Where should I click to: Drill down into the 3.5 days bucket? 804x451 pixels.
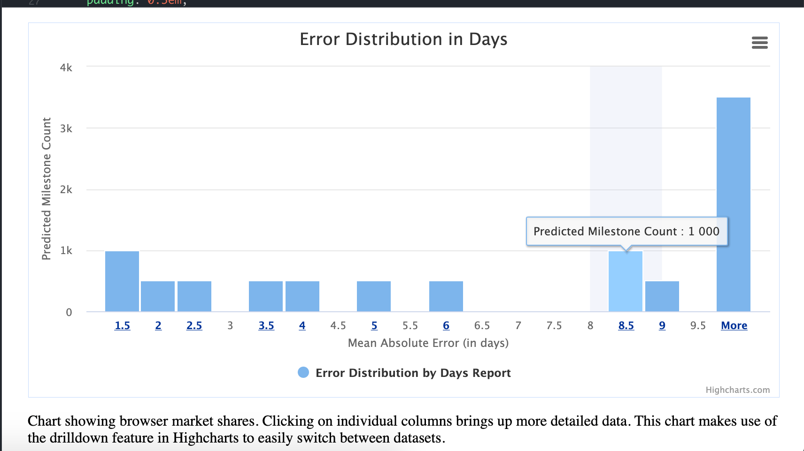[266, 325]
